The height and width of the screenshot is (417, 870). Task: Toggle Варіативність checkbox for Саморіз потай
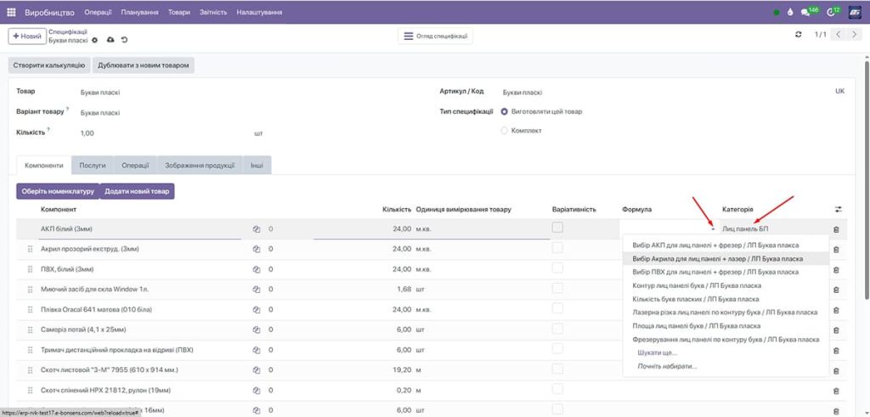point(557,329)
